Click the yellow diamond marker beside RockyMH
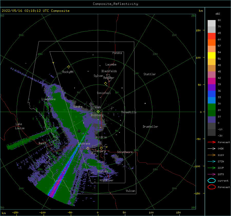The height and width of the screenshot is (216, 231). 69,67
